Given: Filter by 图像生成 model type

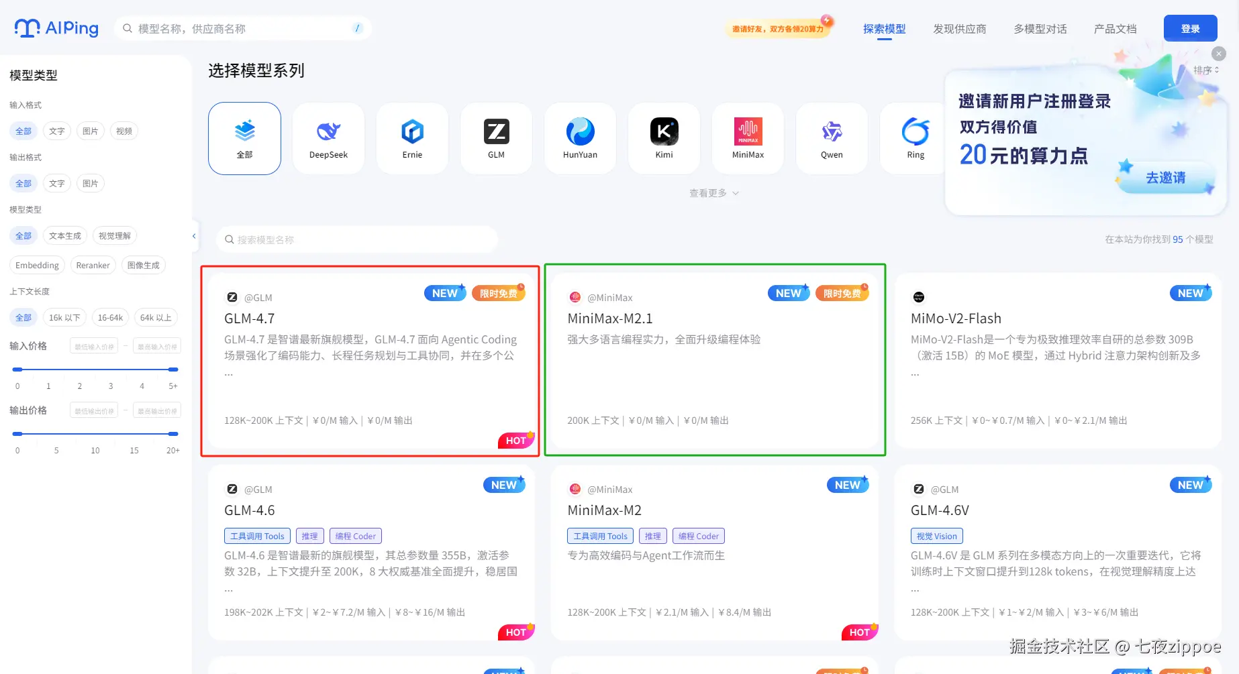Looking at the screenshot, I should click(x=144, y=265).
